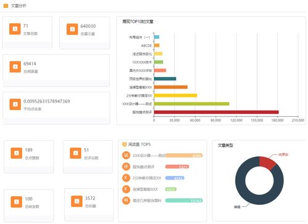
Task: Click the 阅读量 TOP5 panel title
Action: coord(139,145)
